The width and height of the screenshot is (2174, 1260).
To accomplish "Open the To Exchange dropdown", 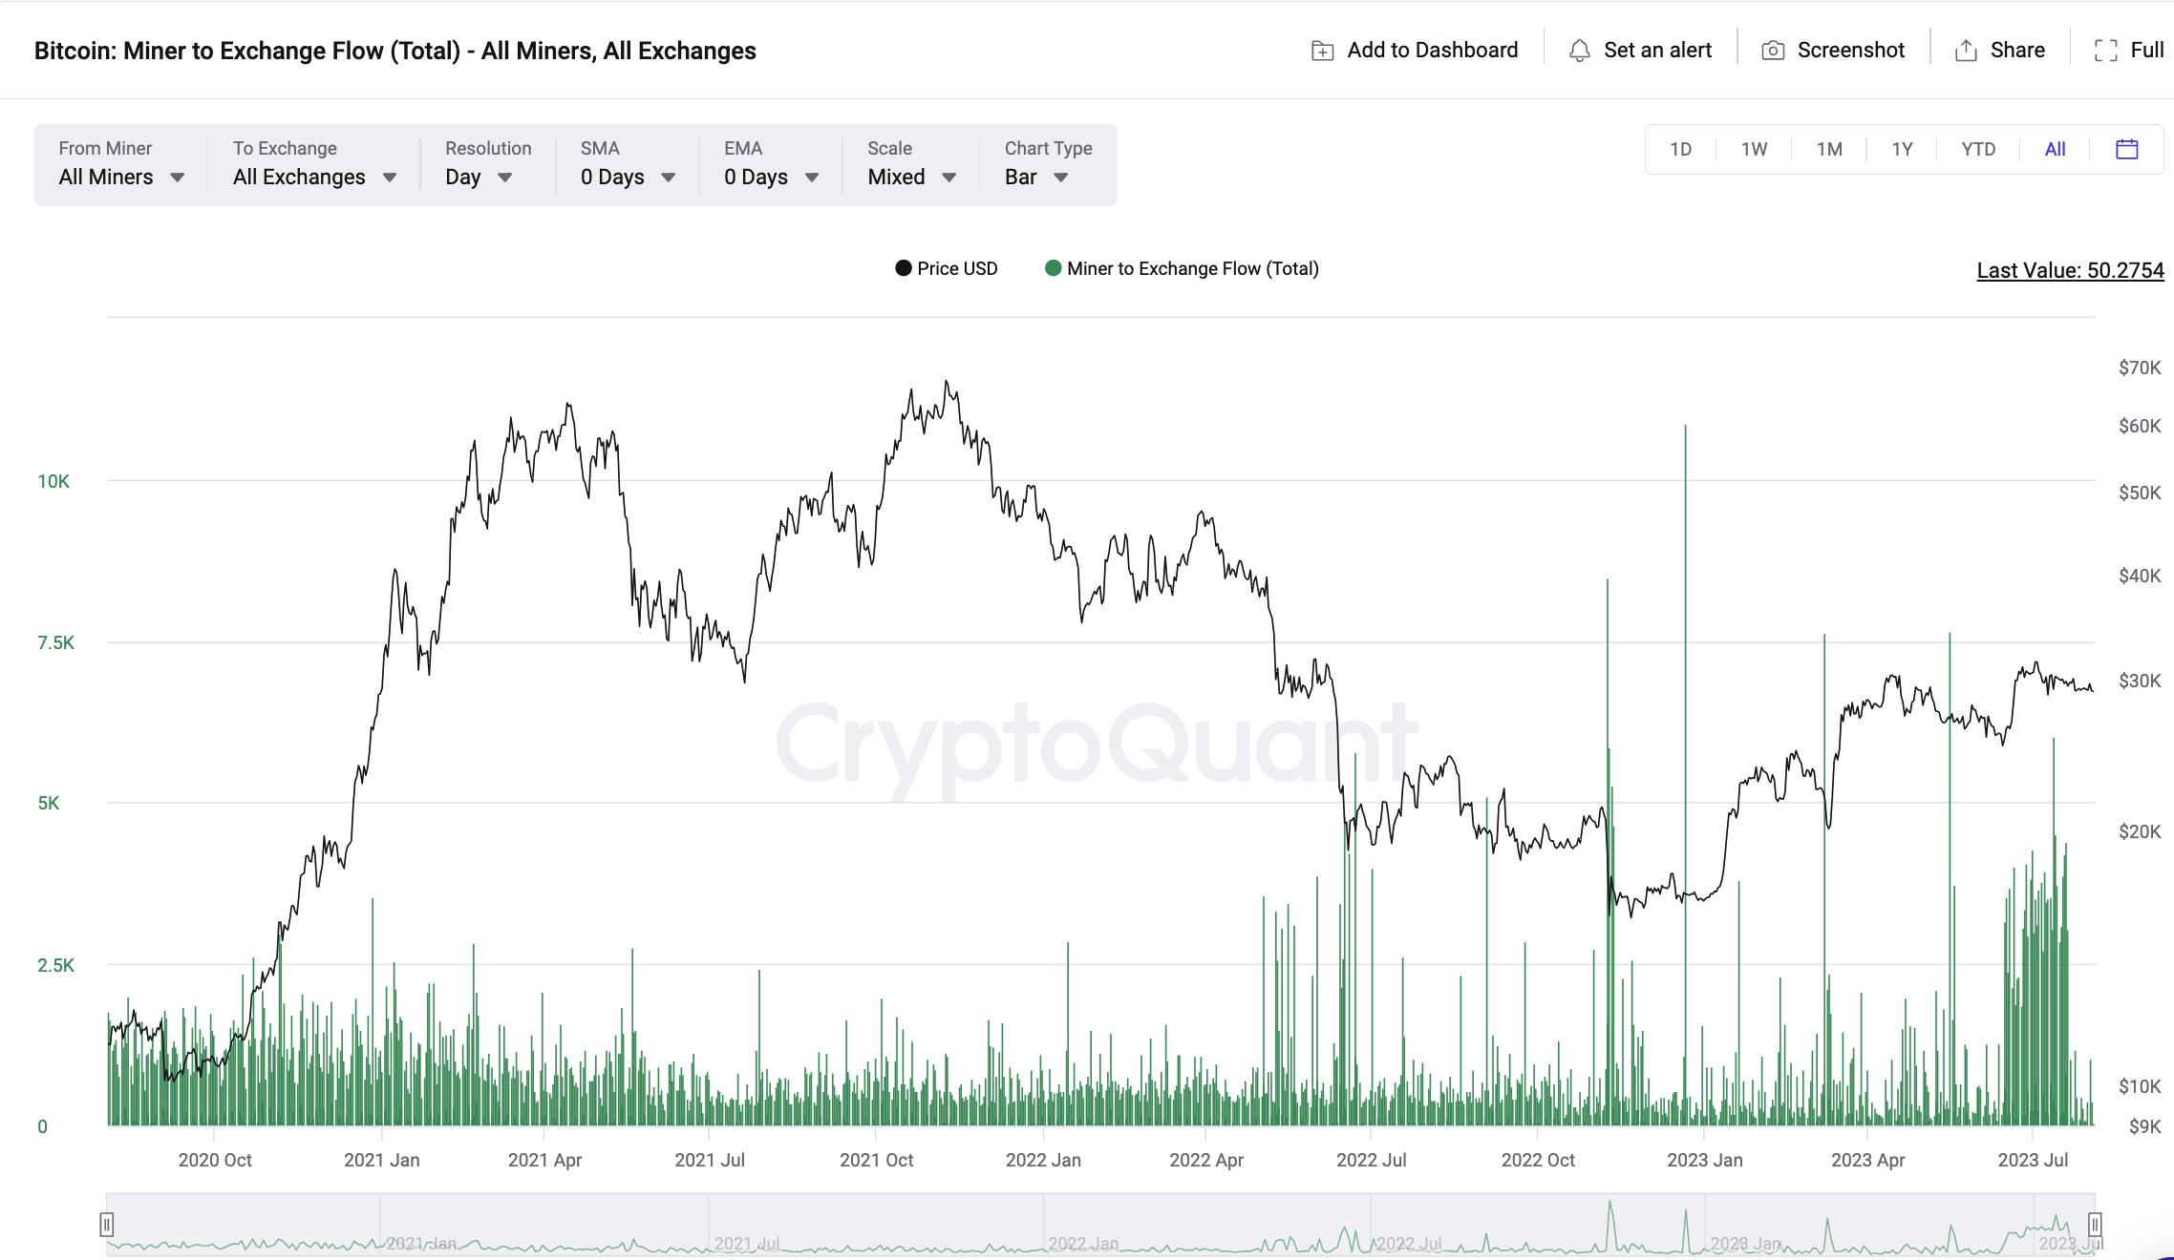I will pyautogui.click(x=314, y=177).
